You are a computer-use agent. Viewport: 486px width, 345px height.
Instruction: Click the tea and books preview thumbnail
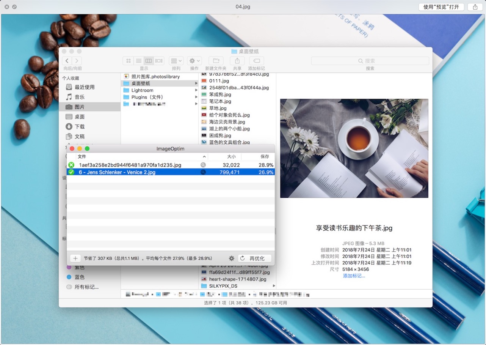(354, 148)
